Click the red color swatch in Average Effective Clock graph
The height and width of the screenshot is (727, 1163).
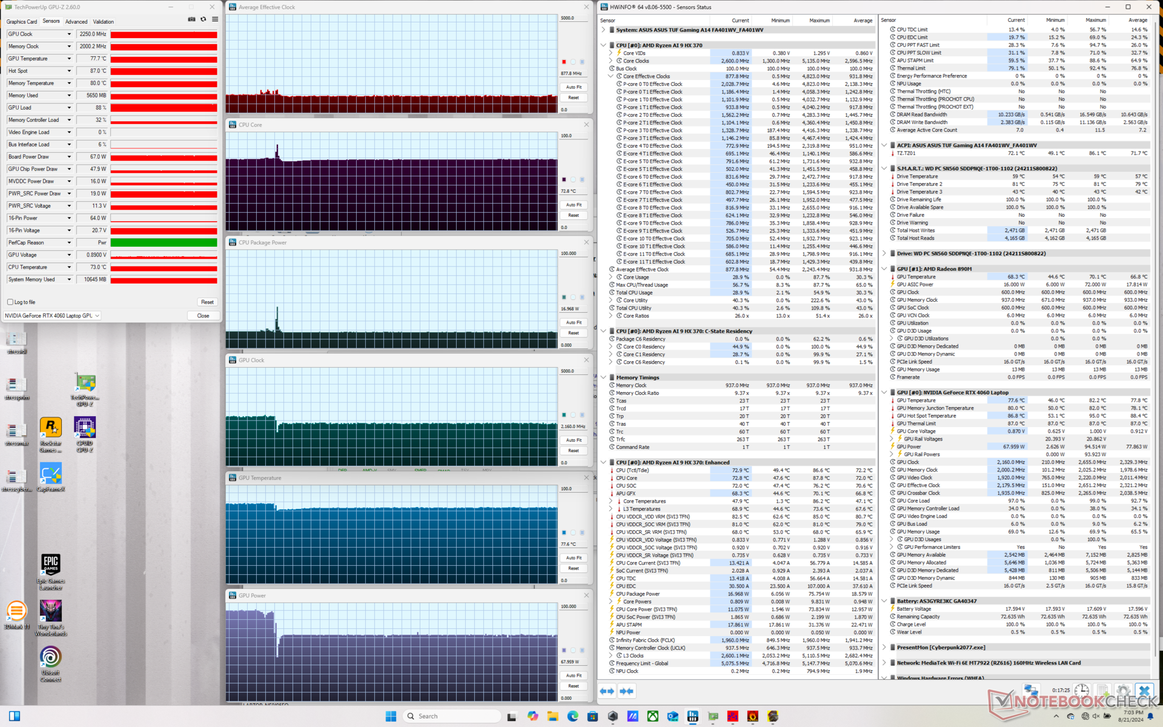click(564, 62)
